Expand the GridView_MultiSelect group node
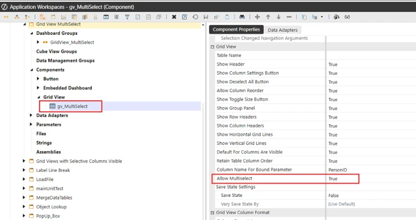This screenshot has width=416, height=220. click(38, 42)
